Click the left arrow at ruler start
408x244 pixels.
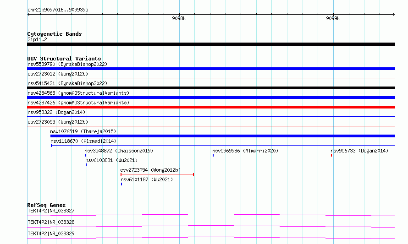coord(28,15)
